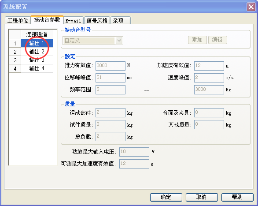Image resolution: width=258 pixels, height=206 pixels.
Task: Open help with the 帮助 button
Action: (237, 197)
